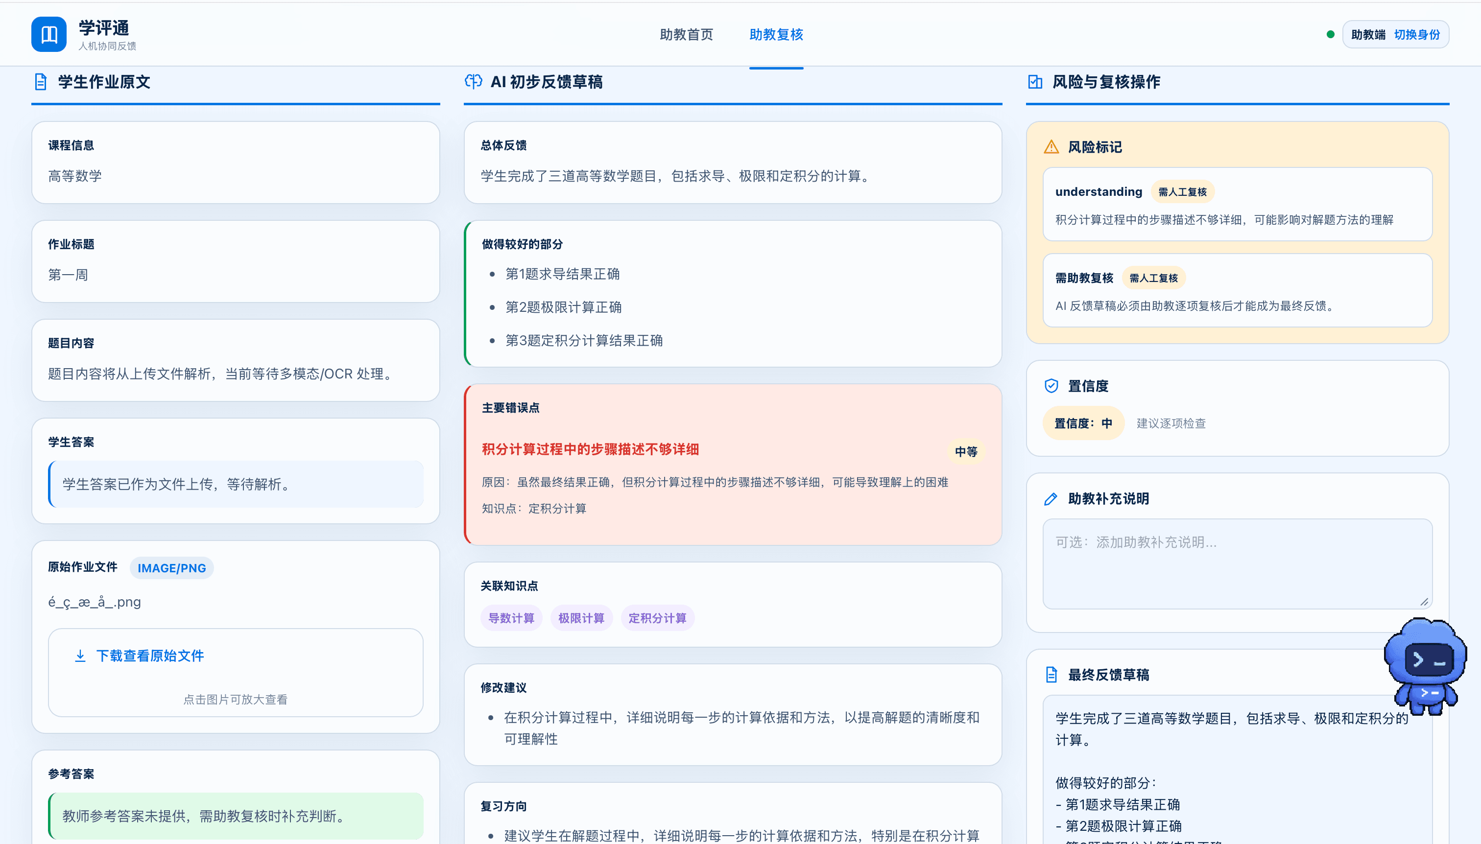Click the textarea resize handle corner
This screenshot has height=844, width=1481.
click(1424, 602)
